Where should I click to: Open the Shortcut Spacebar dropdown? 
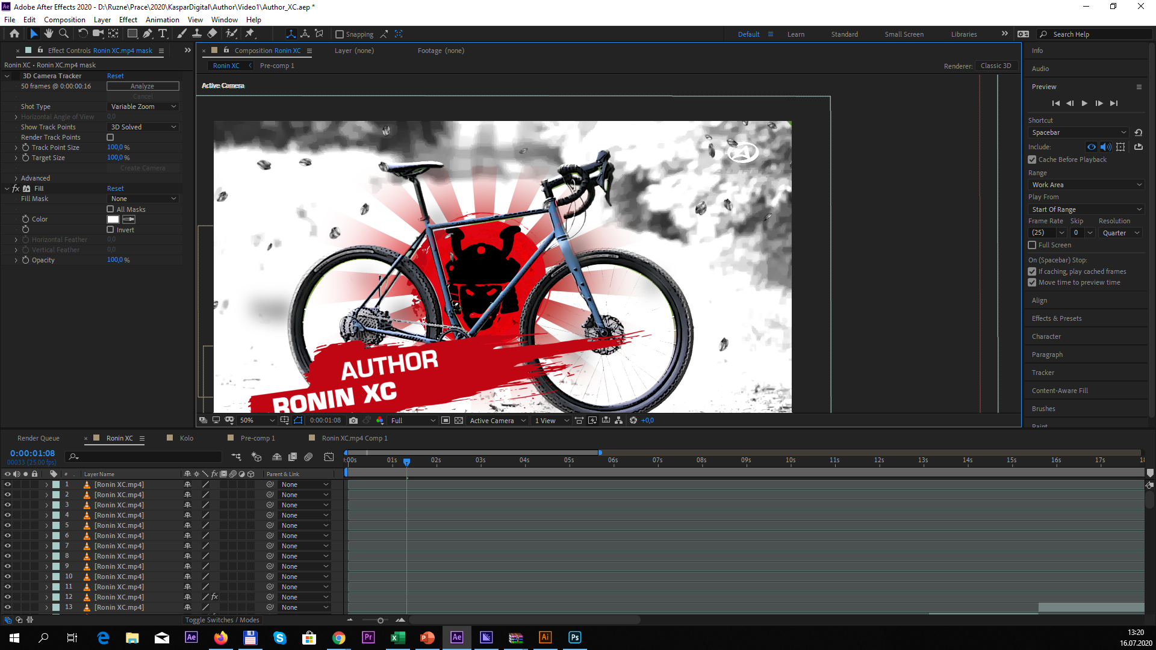tap(1078, 132)
